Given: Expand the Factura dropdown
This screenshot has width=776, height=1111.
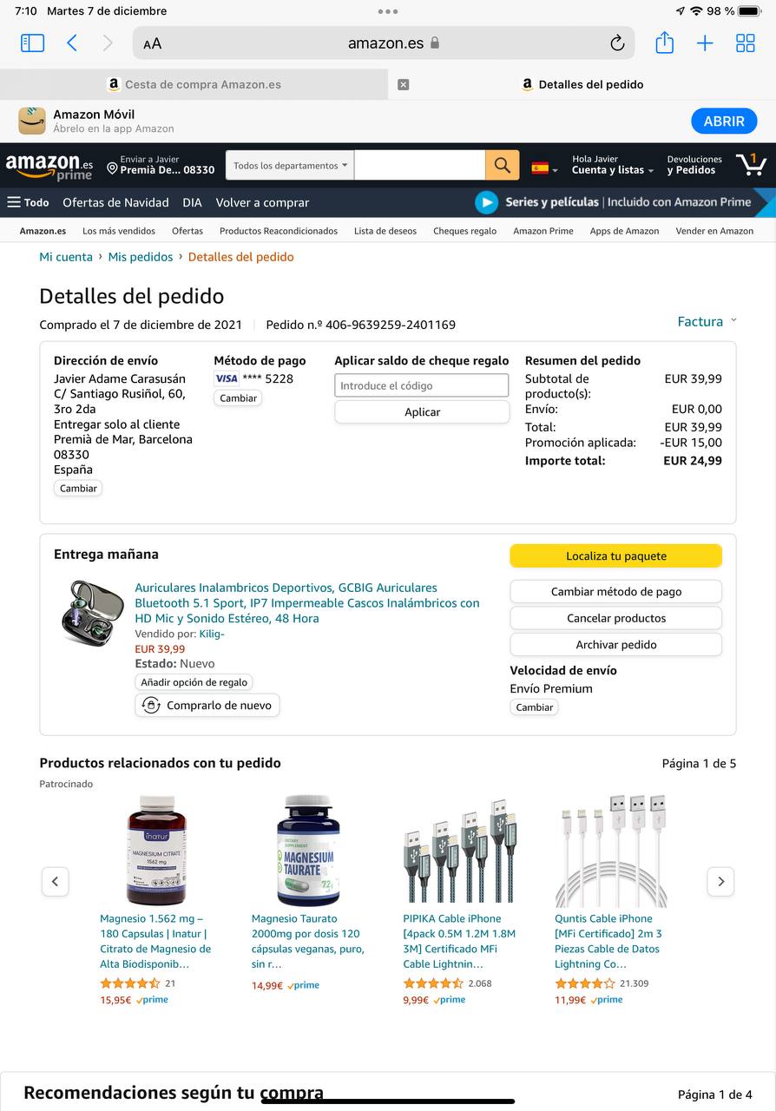Looking at the screenshot, I should [707, 321].
